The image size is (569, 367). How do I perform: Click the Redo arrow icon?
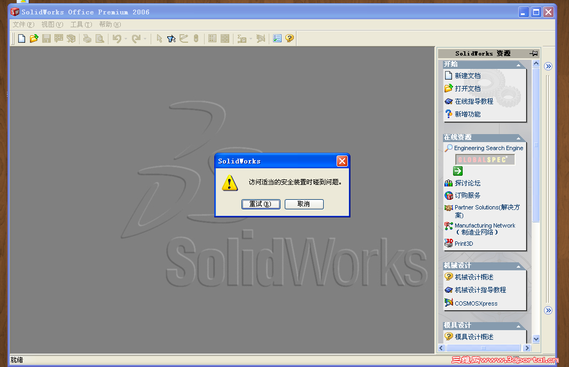coord(136,38)
